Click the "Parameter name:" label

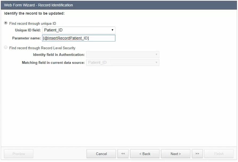26,38
